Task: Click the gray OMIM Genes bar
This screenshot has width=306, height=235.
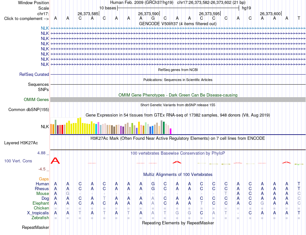Action: [x=178, y=99]
